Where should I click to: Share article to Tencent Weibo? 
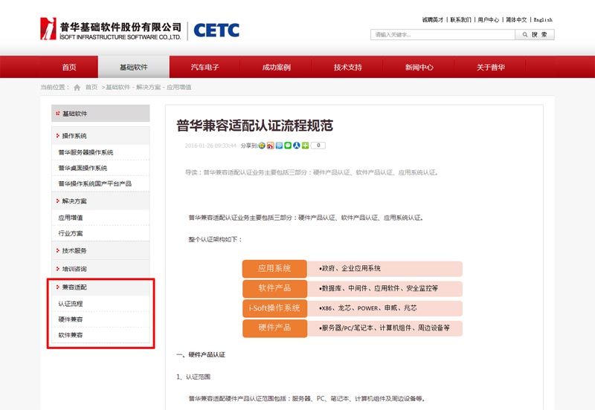click(x=279, y=146)
